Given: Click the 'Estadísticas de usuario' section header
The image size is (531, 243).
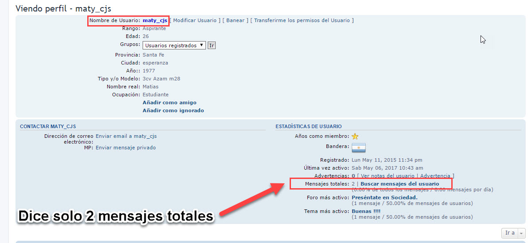Looking at the screenshot, I should tap(308, 126).
